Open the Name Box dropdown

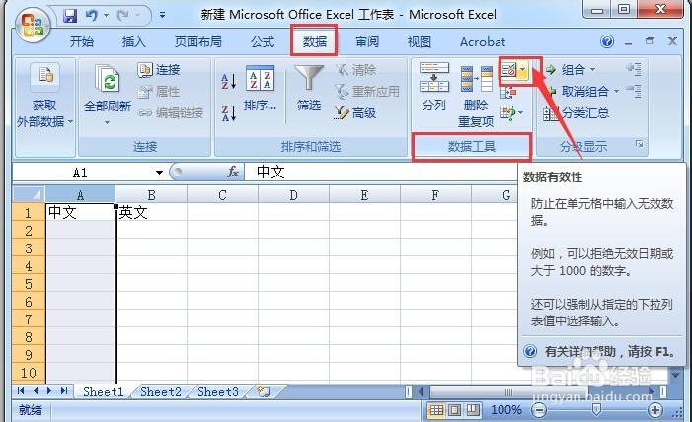click(159, 173)
